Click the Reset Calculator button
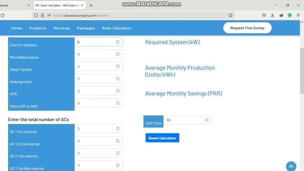Viewport: 304px width, 171px height. click(x=162, y=138)
